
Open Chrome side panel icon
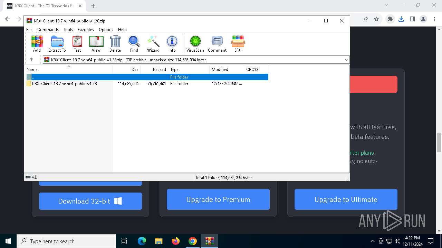click(412, 19)
